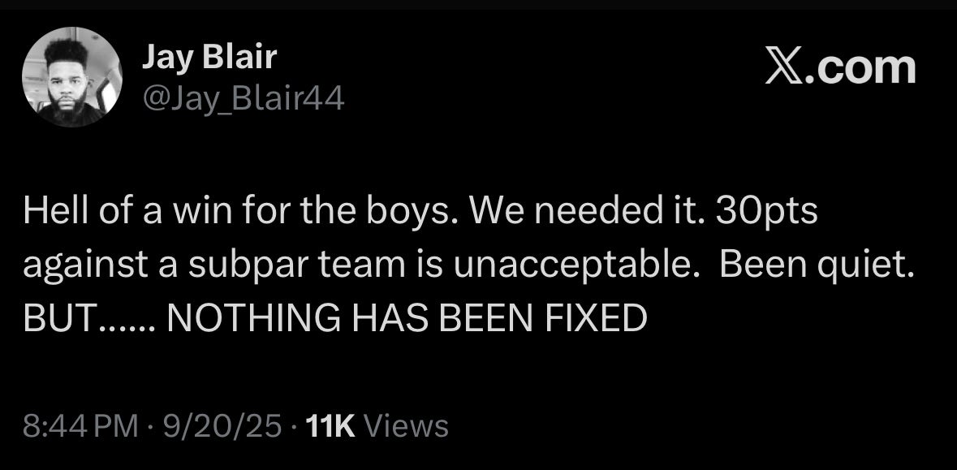Open Jay Blair's profile picture
This screenshot has height=470, width=957.
(71, 76)
